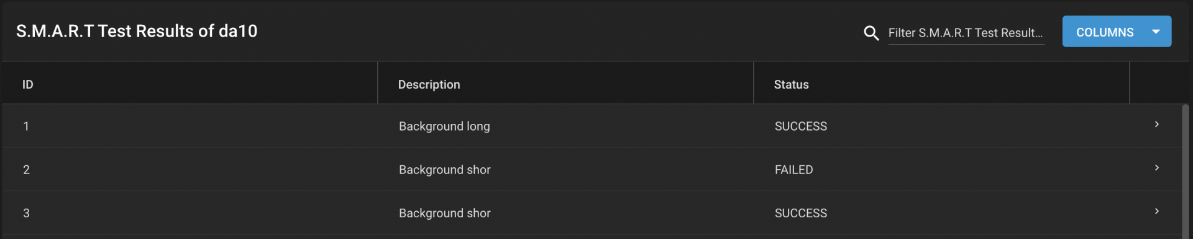Viewport: 1193px width, 239px height.
Task: Select the ID 3 cell
Action: click(x=26, y=213)
